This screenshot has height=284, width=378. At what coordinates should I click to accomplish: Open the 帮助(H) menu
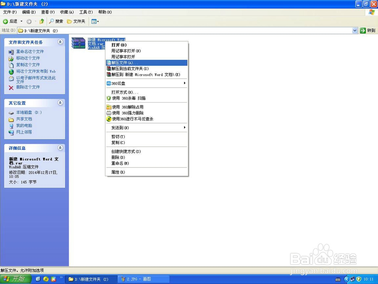(x=105, y=12)
